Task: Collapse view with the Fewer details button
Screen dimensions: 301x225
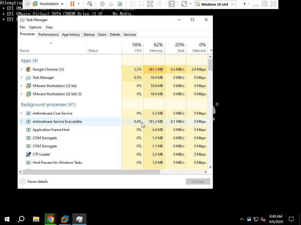Action: tap(34, 182)
